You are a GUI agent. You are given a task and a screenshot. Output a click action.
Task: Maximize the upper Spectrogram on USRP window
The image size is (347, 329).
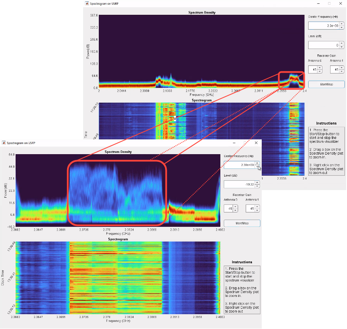[329, 3]
